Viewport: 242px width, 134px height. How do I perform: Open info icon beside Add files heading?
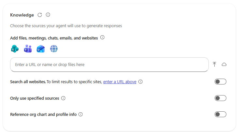click(102, 38)
